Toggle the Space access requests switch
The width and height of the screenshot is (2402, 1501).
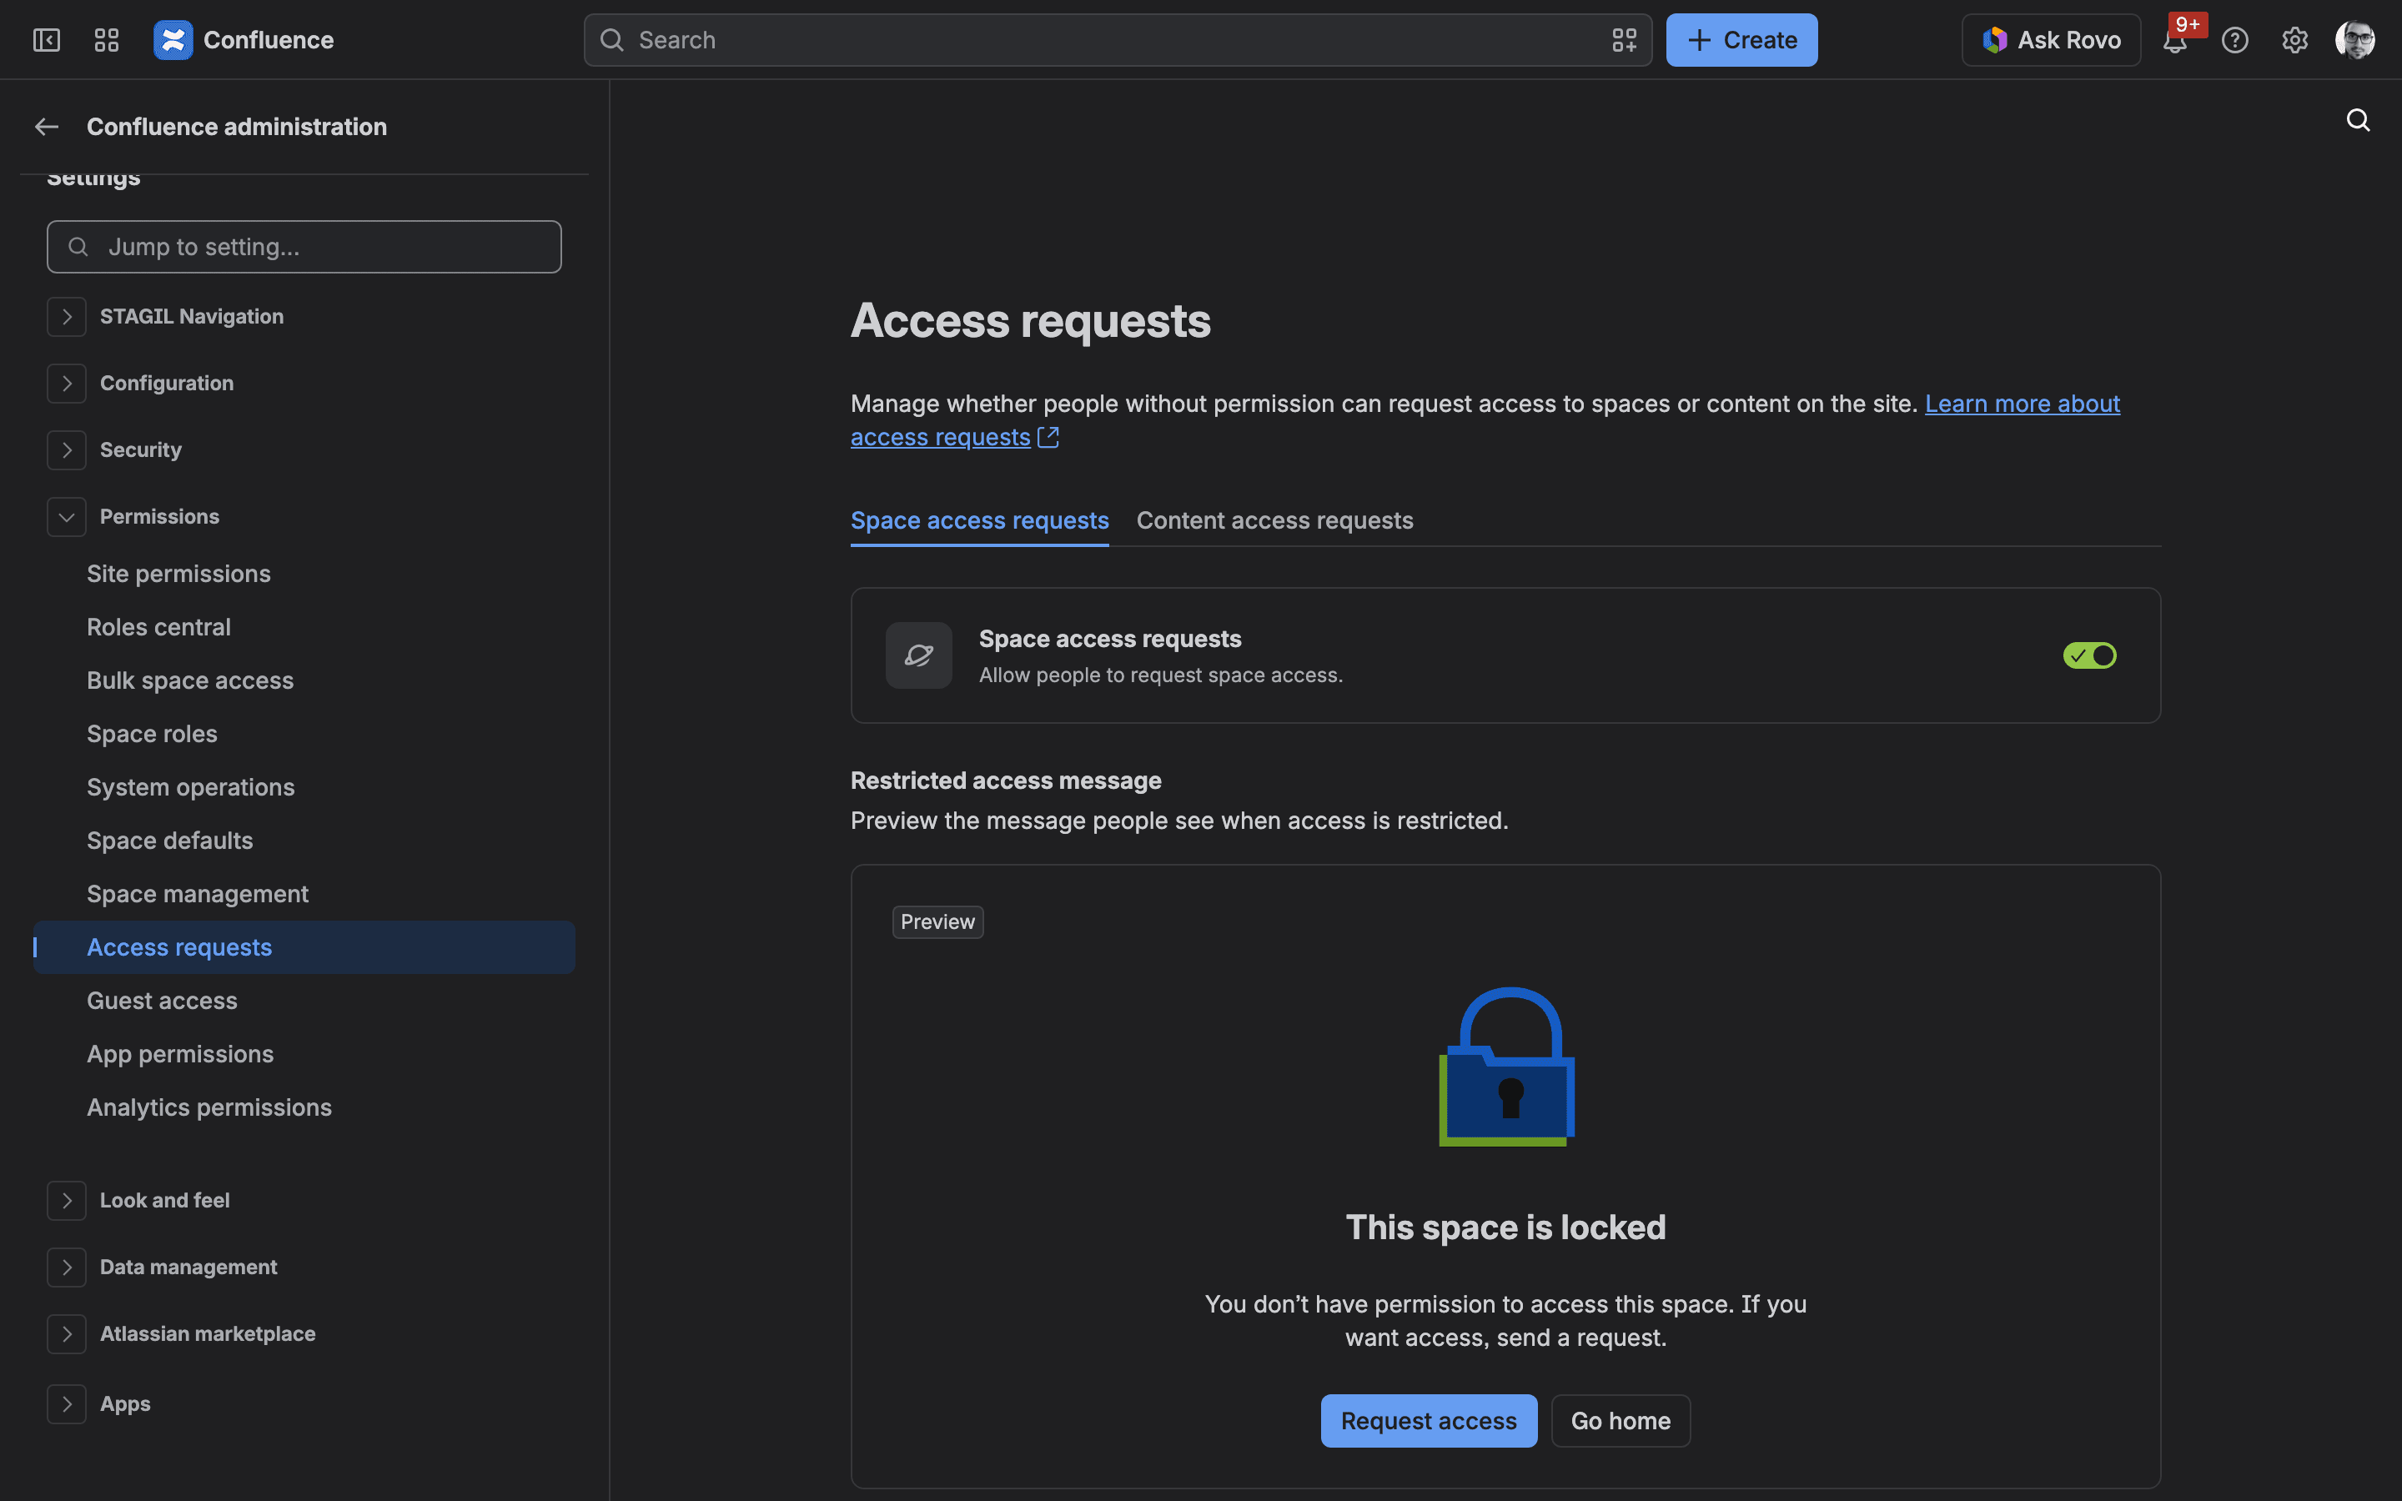(x=2088, y=655)
